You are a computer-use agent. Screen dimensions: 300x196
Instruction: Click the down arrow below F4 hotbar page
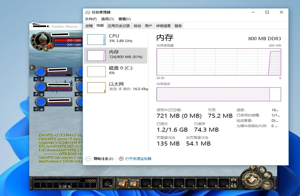click(x=234, y=187)
